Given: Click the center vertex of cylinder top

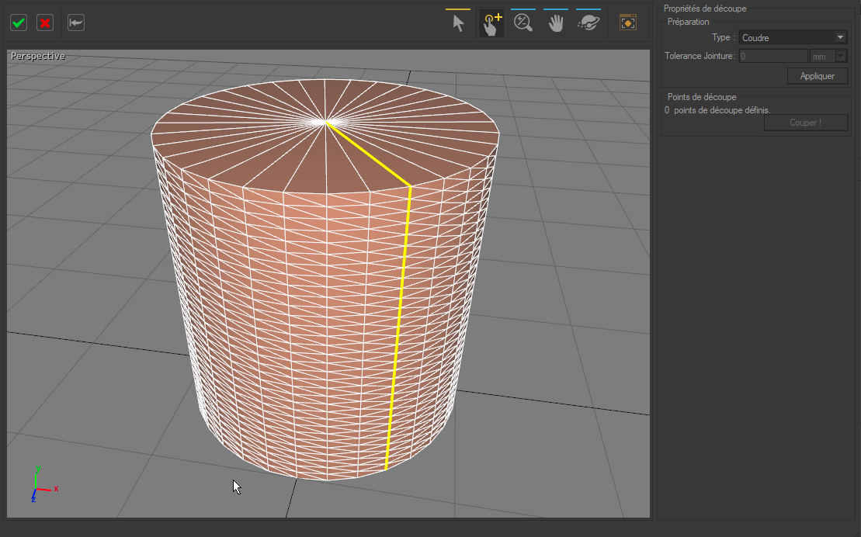Looking at the screenshot, I should pyautogui.click(x=326, y=122).
